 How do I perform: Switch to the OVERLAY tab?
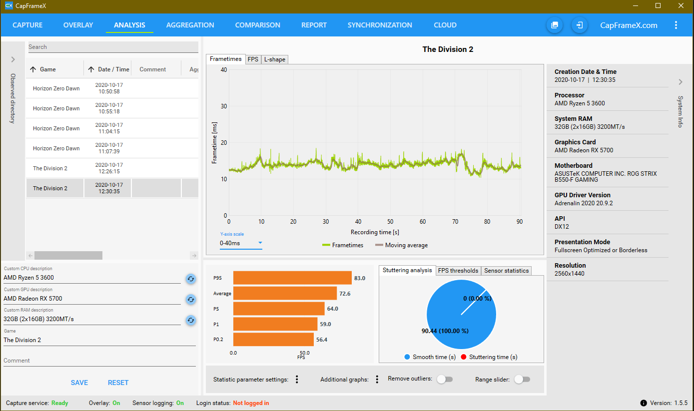point(78,25)
